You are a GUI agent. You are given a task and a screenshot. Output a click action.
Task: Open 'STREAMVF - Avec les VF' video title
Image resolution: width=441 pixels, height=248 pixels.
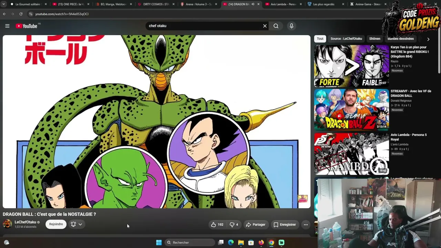[x=411, y=93]
